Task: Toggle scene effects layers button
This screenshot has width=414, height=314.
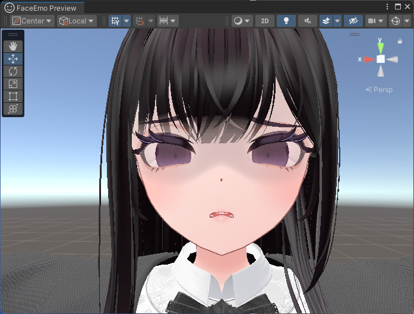Action: click(x=326, y=21)
